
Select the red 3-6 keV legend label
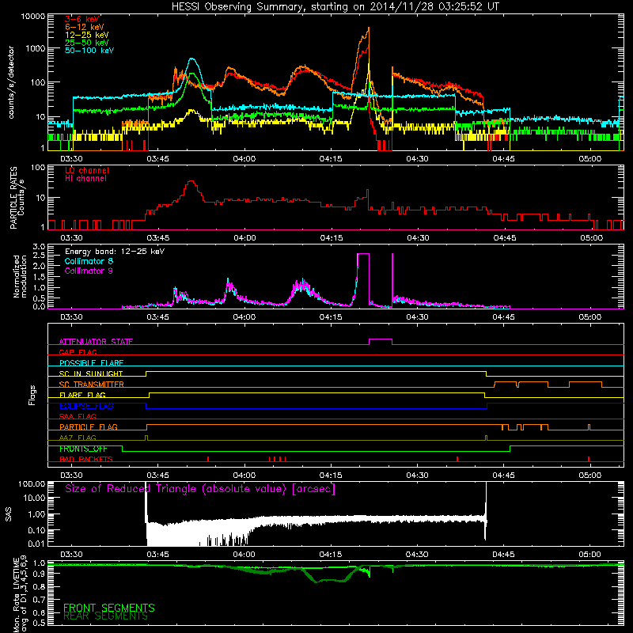(82, 19)
